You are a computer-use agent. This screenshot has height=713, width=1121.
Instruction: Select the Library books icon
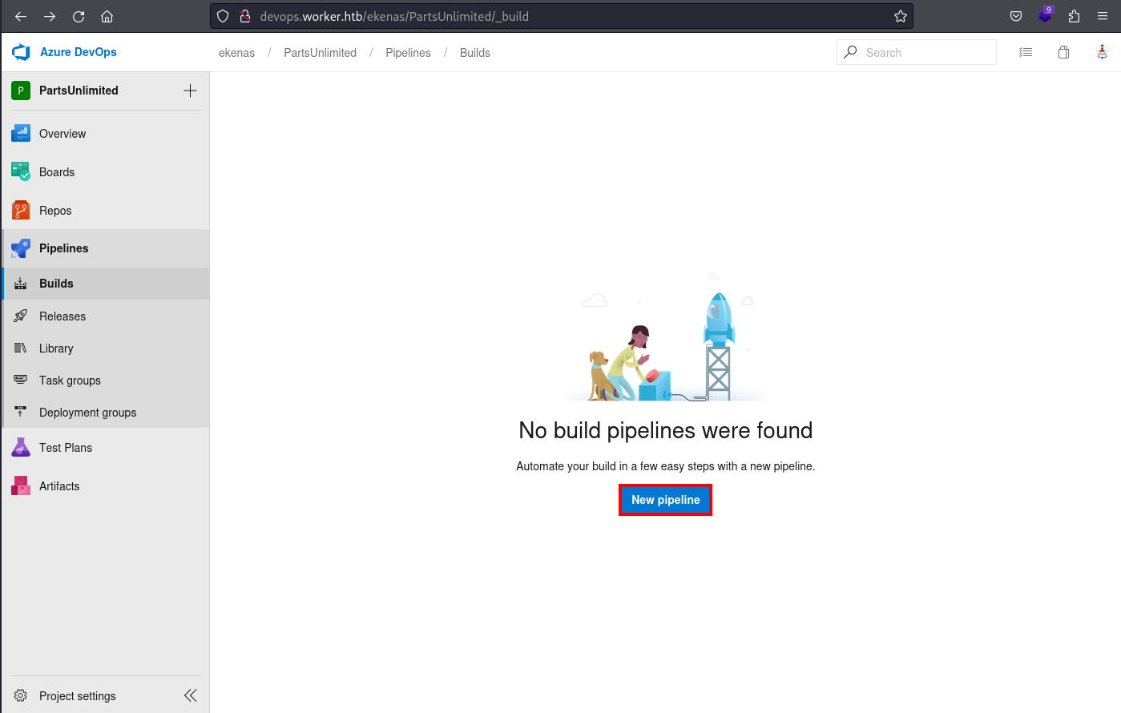21,348
